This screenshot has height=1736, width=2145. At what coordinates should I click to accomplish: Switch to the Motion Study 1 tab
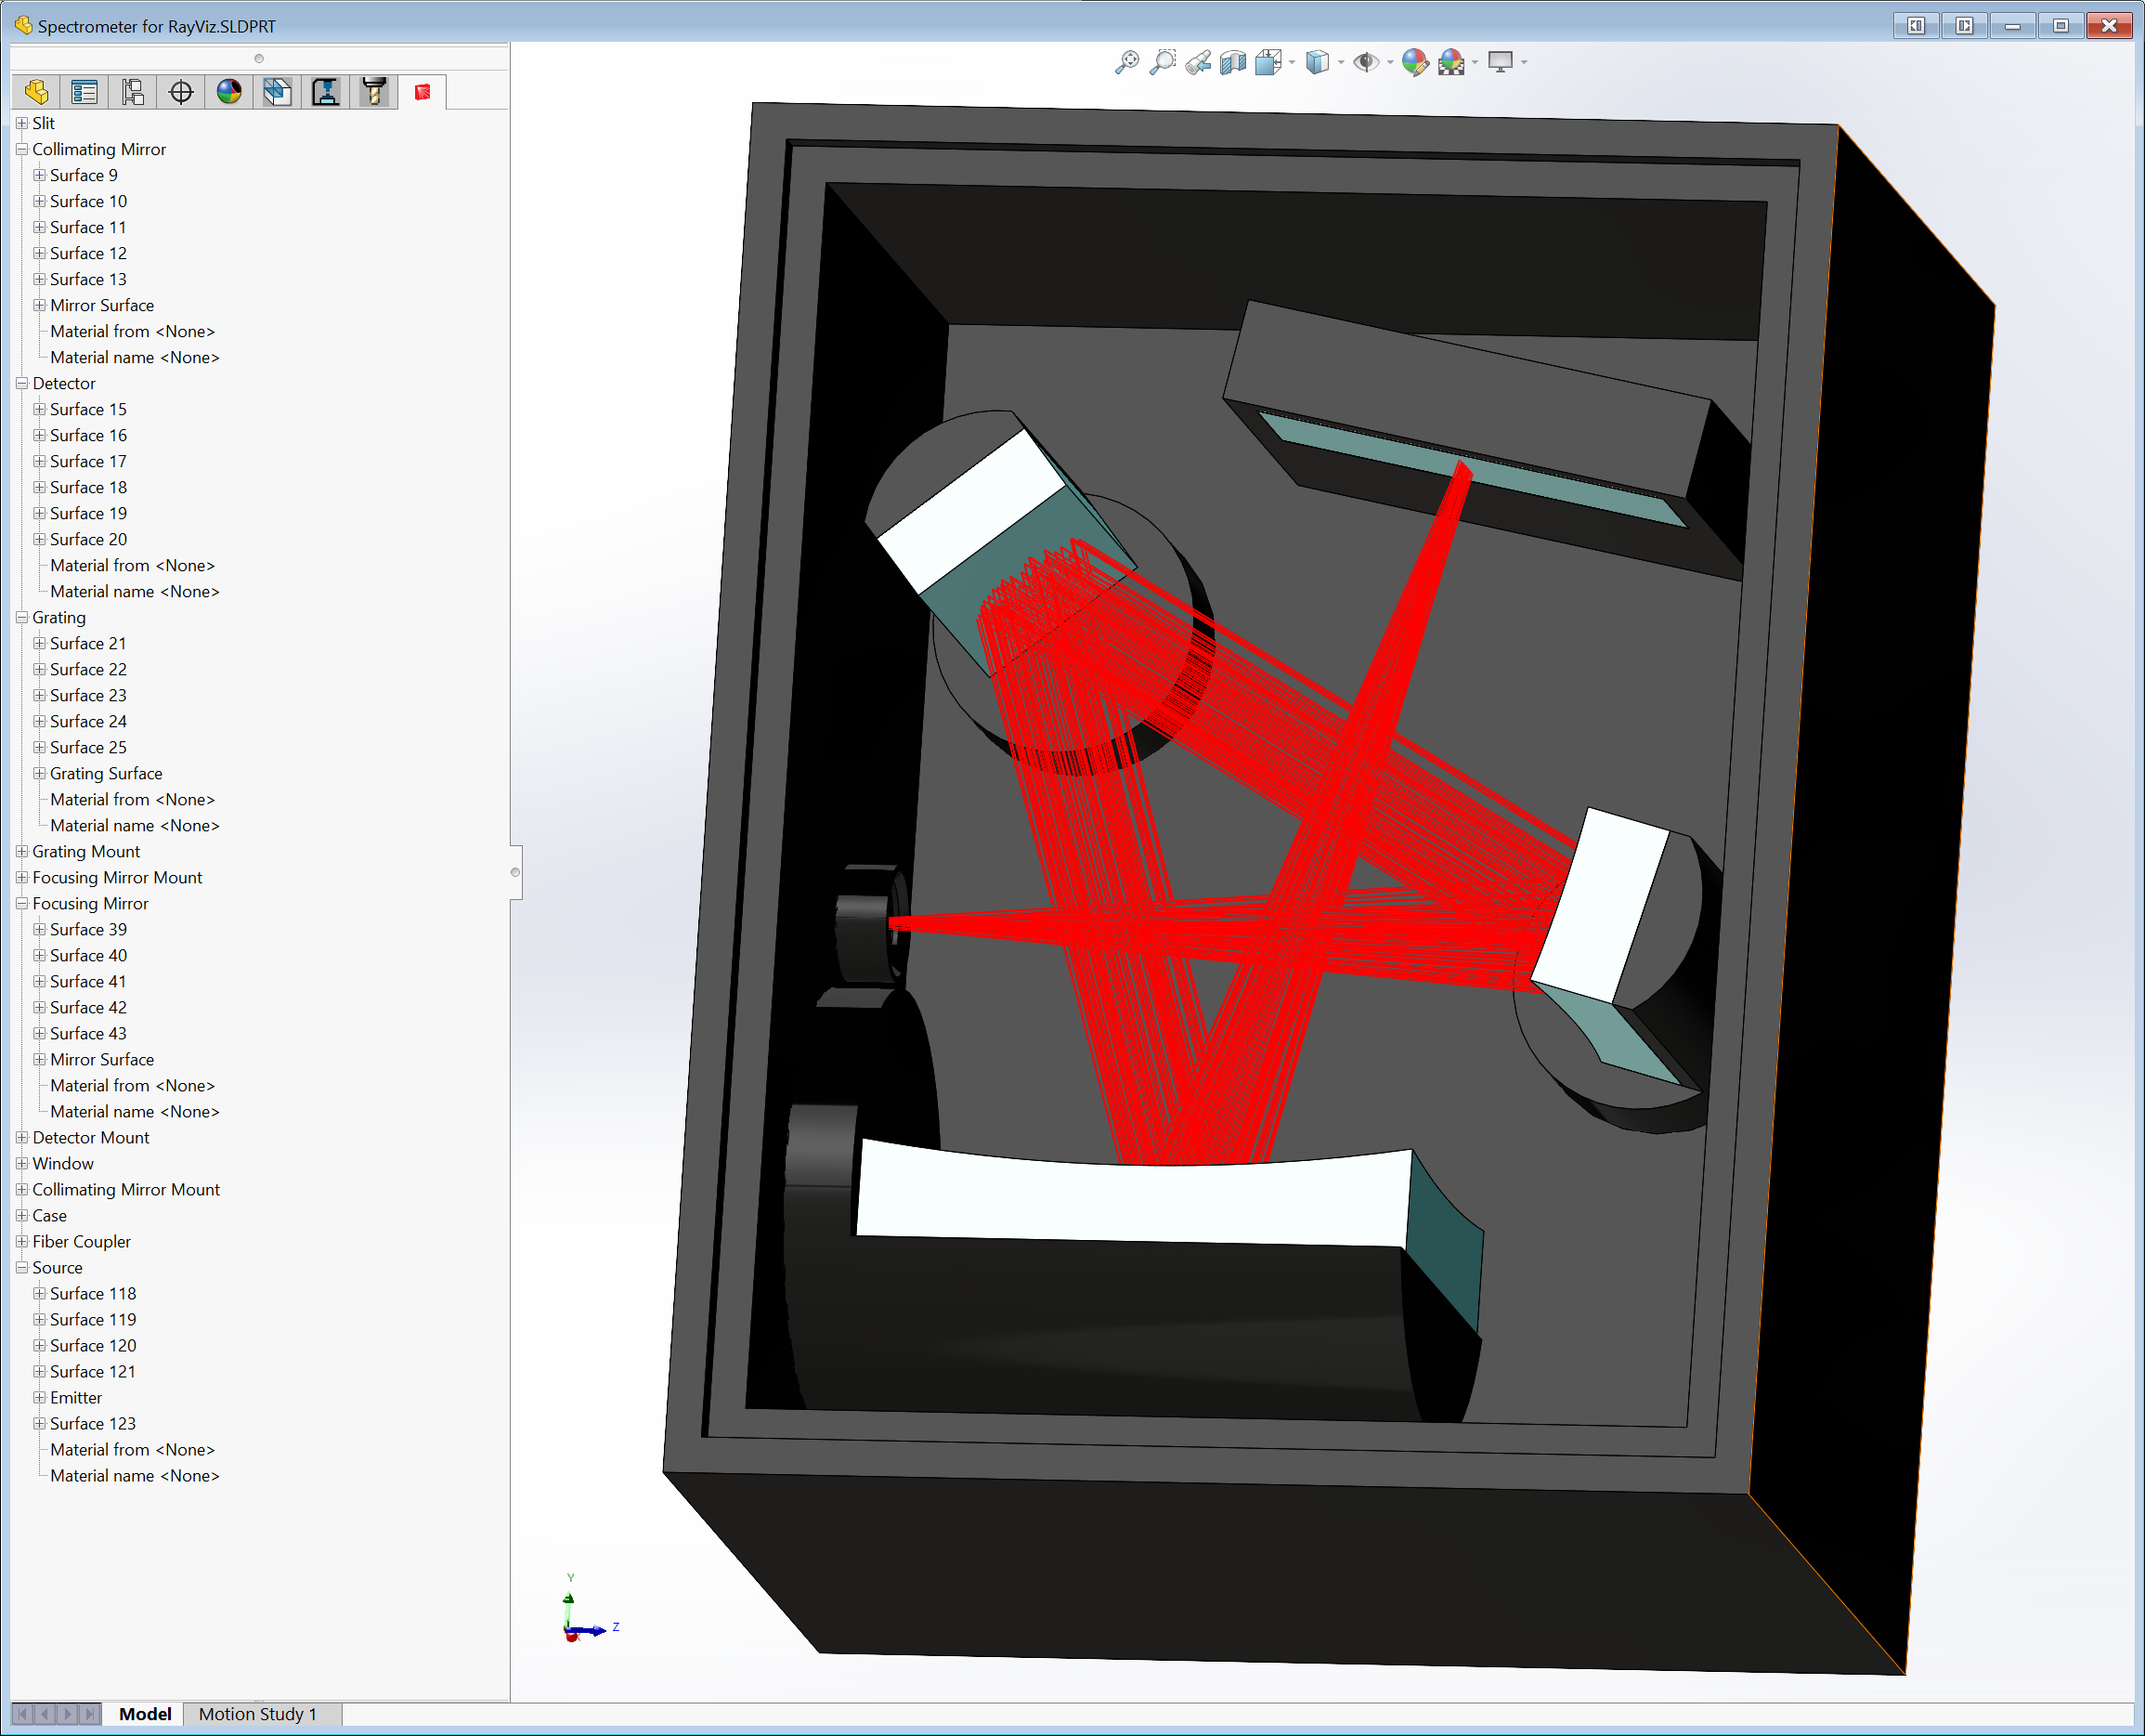[257, 1714]
